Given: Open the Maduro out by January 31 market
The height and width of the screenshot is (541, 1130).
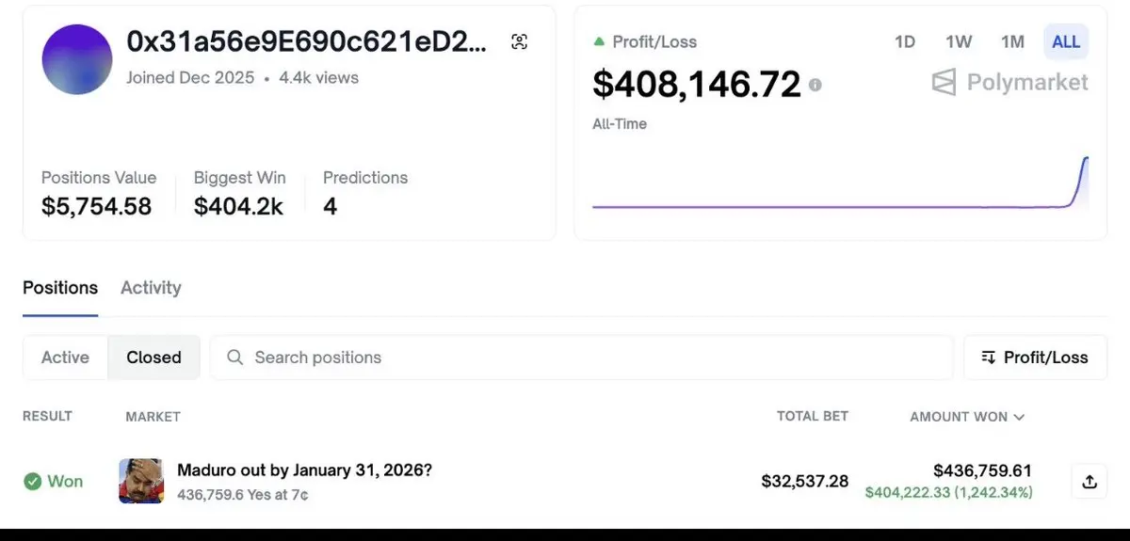Looking at the screenshot, I should 304,469.
